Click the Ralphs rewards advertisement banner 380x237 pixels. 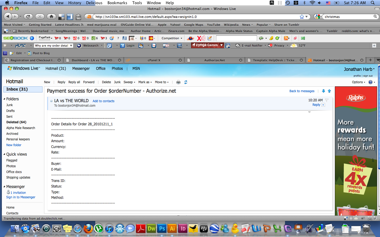[x=356, y=151]
